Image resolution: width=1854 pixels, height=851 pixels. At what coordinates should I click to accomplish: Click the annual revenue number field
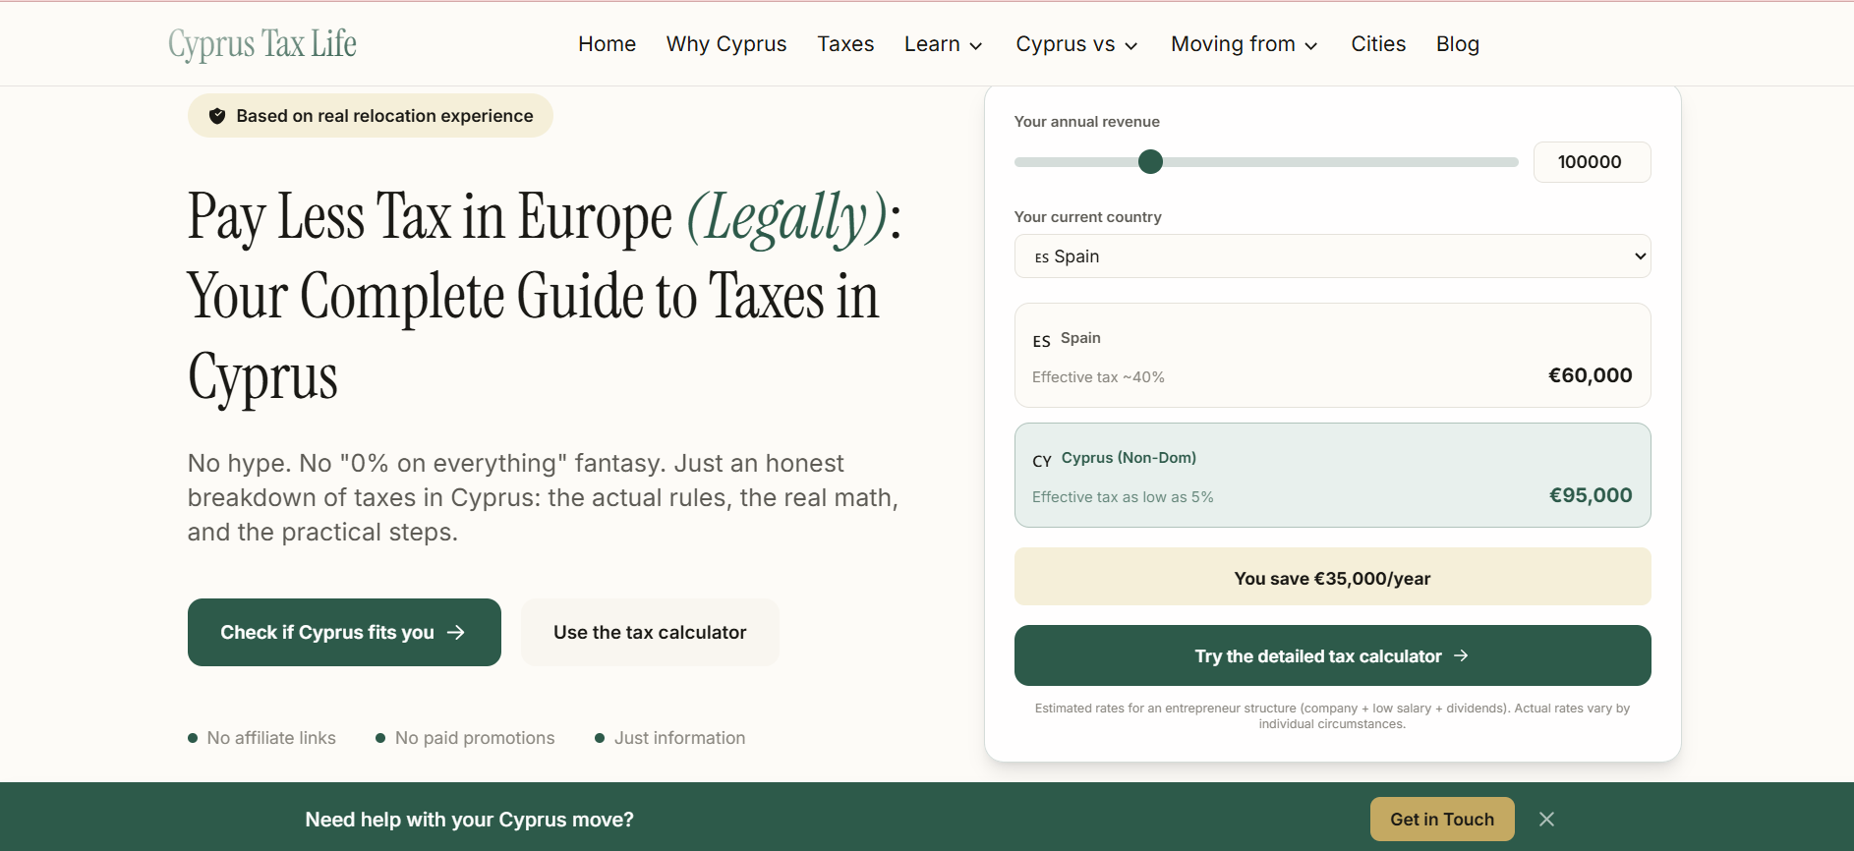1591,162
